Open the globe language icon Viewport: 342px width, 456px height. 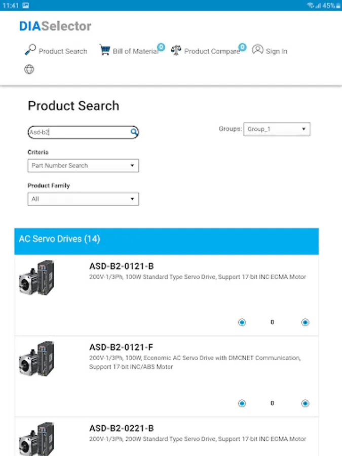(29, 69)
